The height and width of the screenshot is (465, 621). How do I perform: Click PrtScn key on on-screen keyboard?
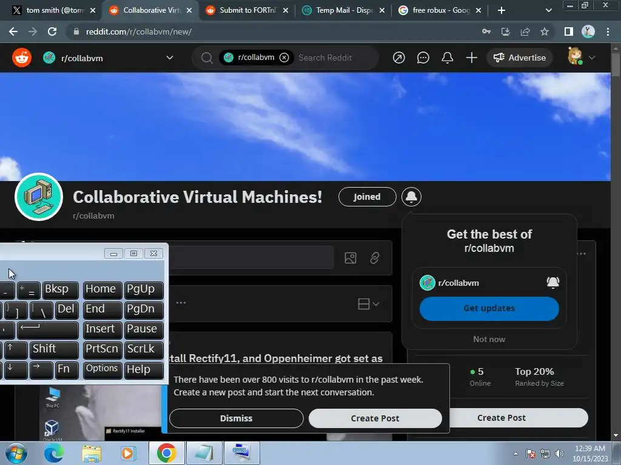tap(102, 349)
